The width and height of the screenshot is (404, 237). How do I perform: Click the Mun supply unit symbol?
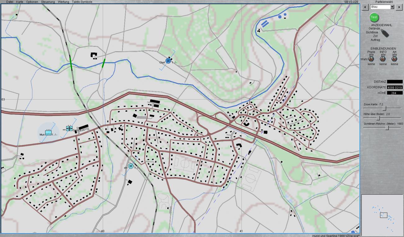click(x=48, y=133)
